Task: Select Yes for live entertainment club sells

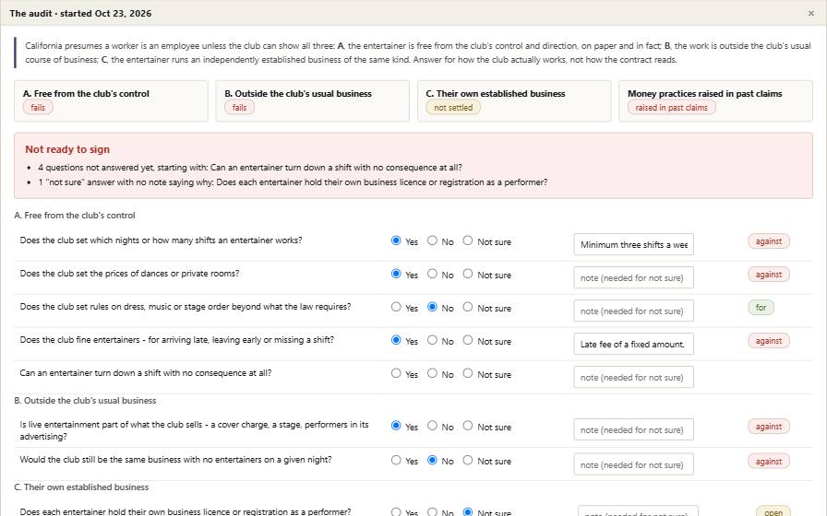Action: [x=396, y=426]
